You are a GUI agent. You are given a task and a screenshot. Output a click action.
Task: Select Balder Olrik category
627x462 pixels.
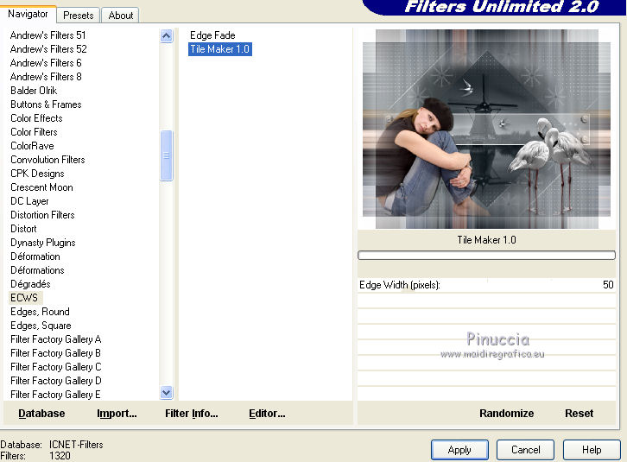pyautogui.click(x=34, y=91)
